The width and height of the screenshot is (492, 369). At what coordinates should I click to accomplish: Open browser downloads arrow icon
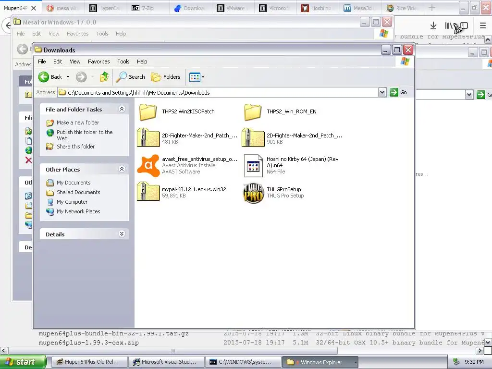pyautogui.click(x=433, y=26)
